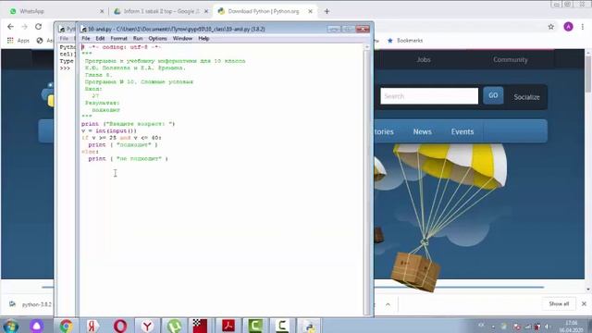Switch to the Inform Google Docs tab
This screenshot has height=333, width=592.
tap(162, 11)
